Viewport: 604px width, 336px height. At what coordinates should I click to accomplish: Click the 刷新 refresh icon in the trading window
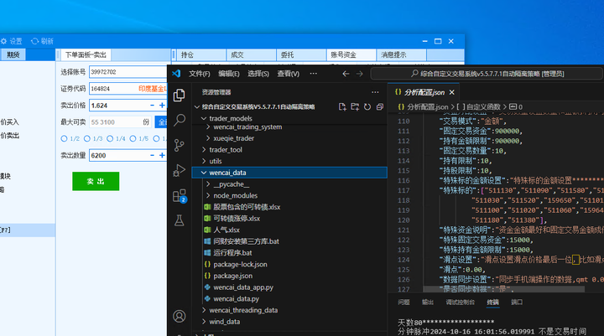(x=34, y=41)
